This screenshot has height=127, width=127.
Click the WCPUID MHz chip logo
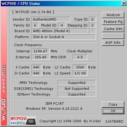point(23,121)
